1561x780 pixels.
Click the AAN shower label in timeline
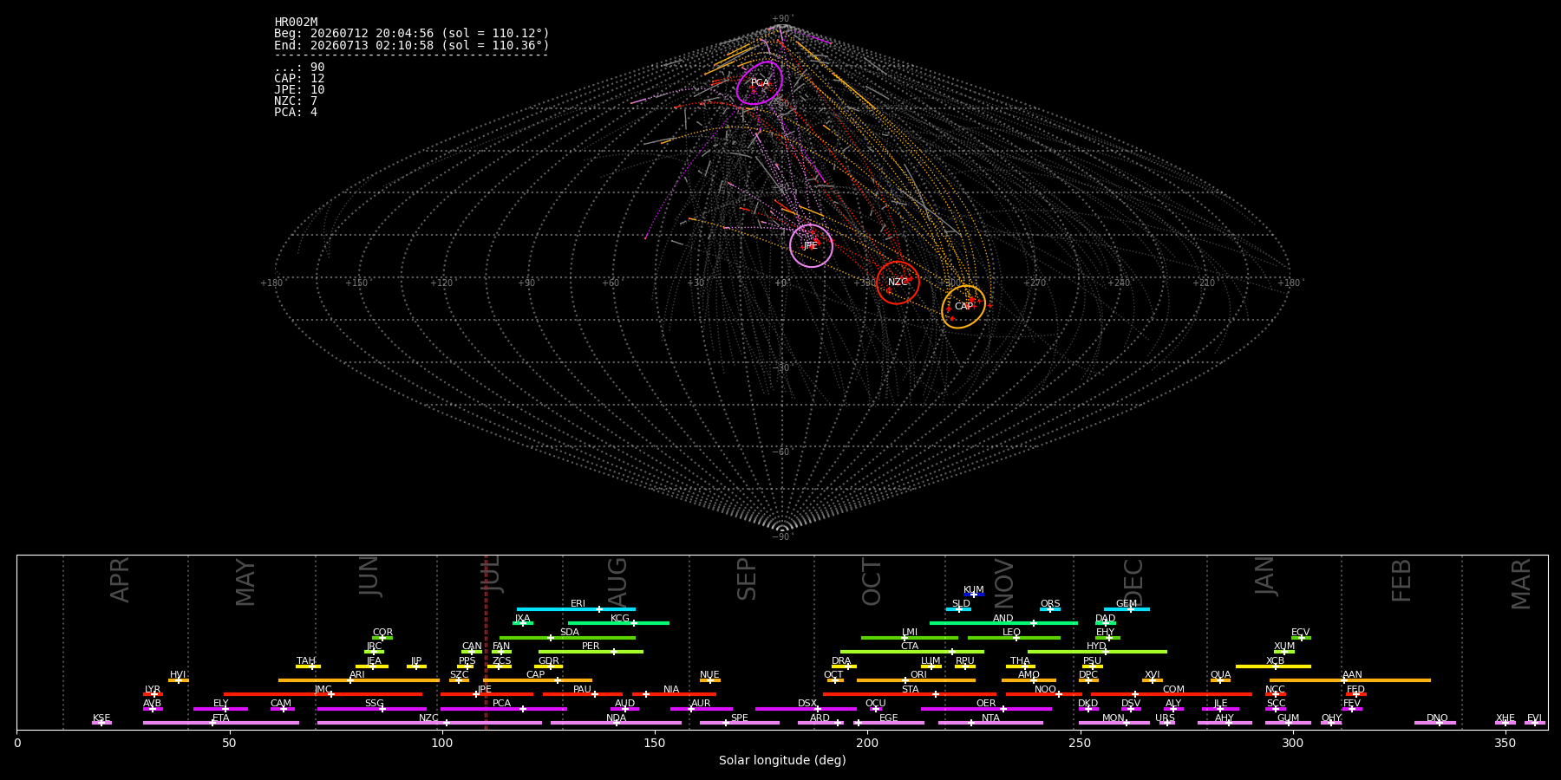coord(1352,675)
